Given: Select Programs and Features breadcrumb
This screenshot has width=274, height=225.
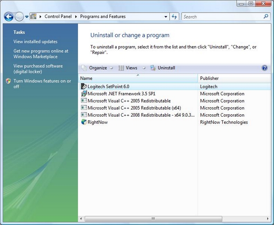Looking at the screenshot, I should tap(103, 16).
